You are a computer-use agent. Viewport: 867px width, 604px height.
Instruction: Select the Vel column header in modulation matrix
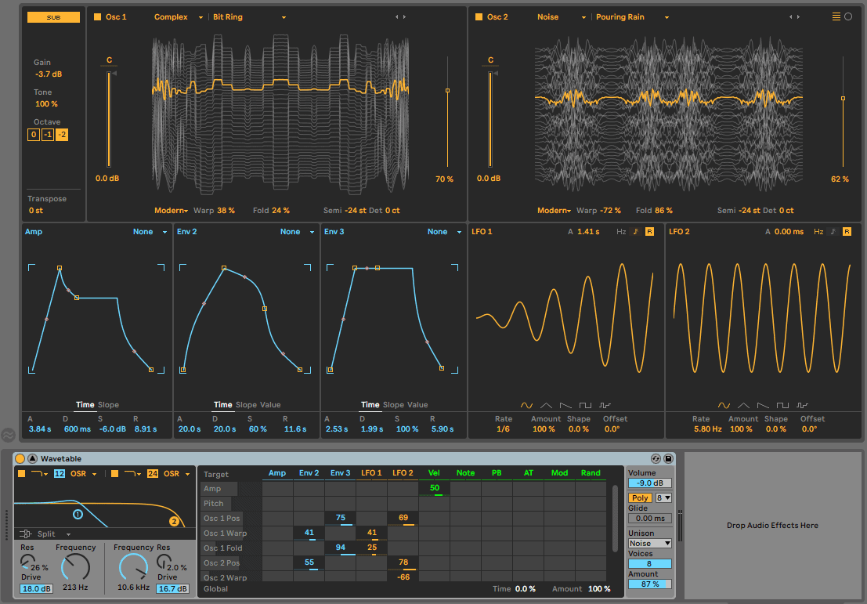coord(433,473)
